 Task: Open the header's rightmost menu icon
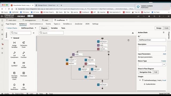[x=169, y=16]
